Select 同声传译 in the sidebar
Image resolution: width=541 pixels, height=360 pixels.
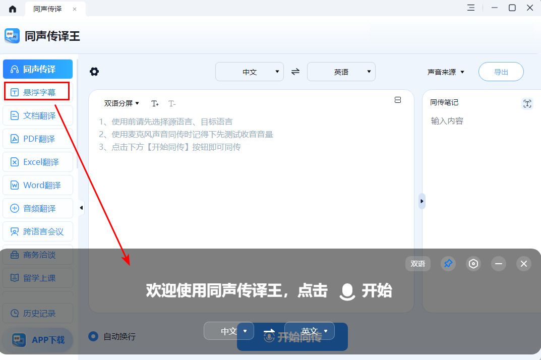(38, 69)
